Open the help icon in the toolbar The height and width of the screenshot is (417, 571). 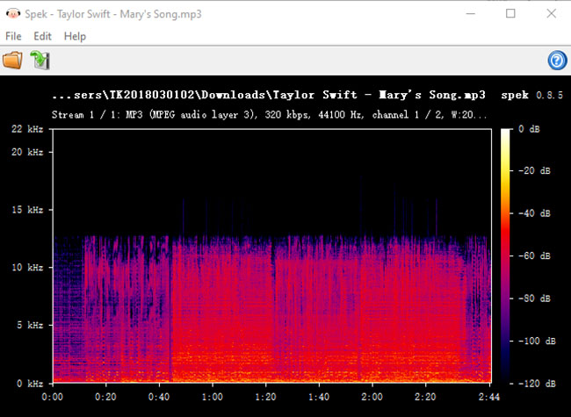click(x=557, y=61)
